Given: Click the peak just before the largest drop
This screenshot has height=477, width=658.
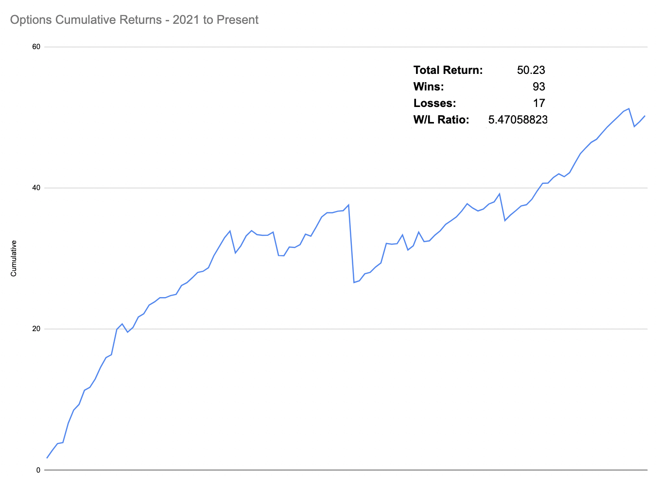Looking at the screenshot, I should (x=349, y=205).
